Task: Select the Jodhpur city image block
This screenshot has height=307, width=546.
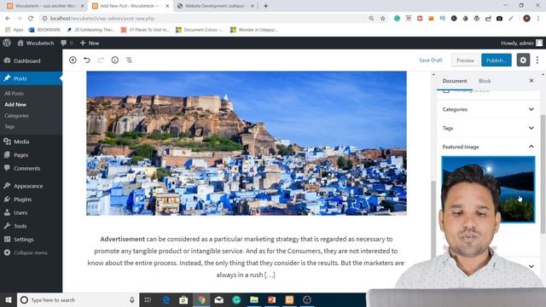Action: pyautogui.click(x=247, y=143)
